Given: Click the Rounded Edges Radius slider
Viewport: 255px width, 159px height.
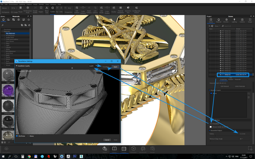Looking at the screenshot, I should click(x=229, y=136).
